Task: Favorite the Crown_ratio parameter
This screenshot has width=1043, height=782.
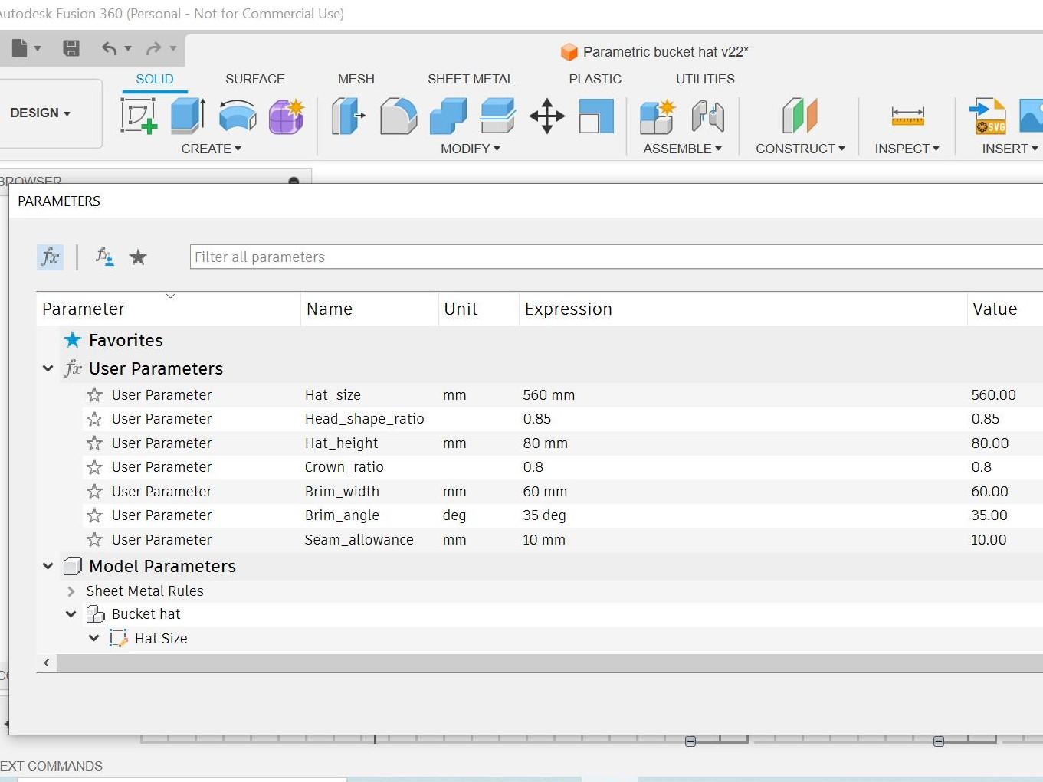Action: click(94, 467)
